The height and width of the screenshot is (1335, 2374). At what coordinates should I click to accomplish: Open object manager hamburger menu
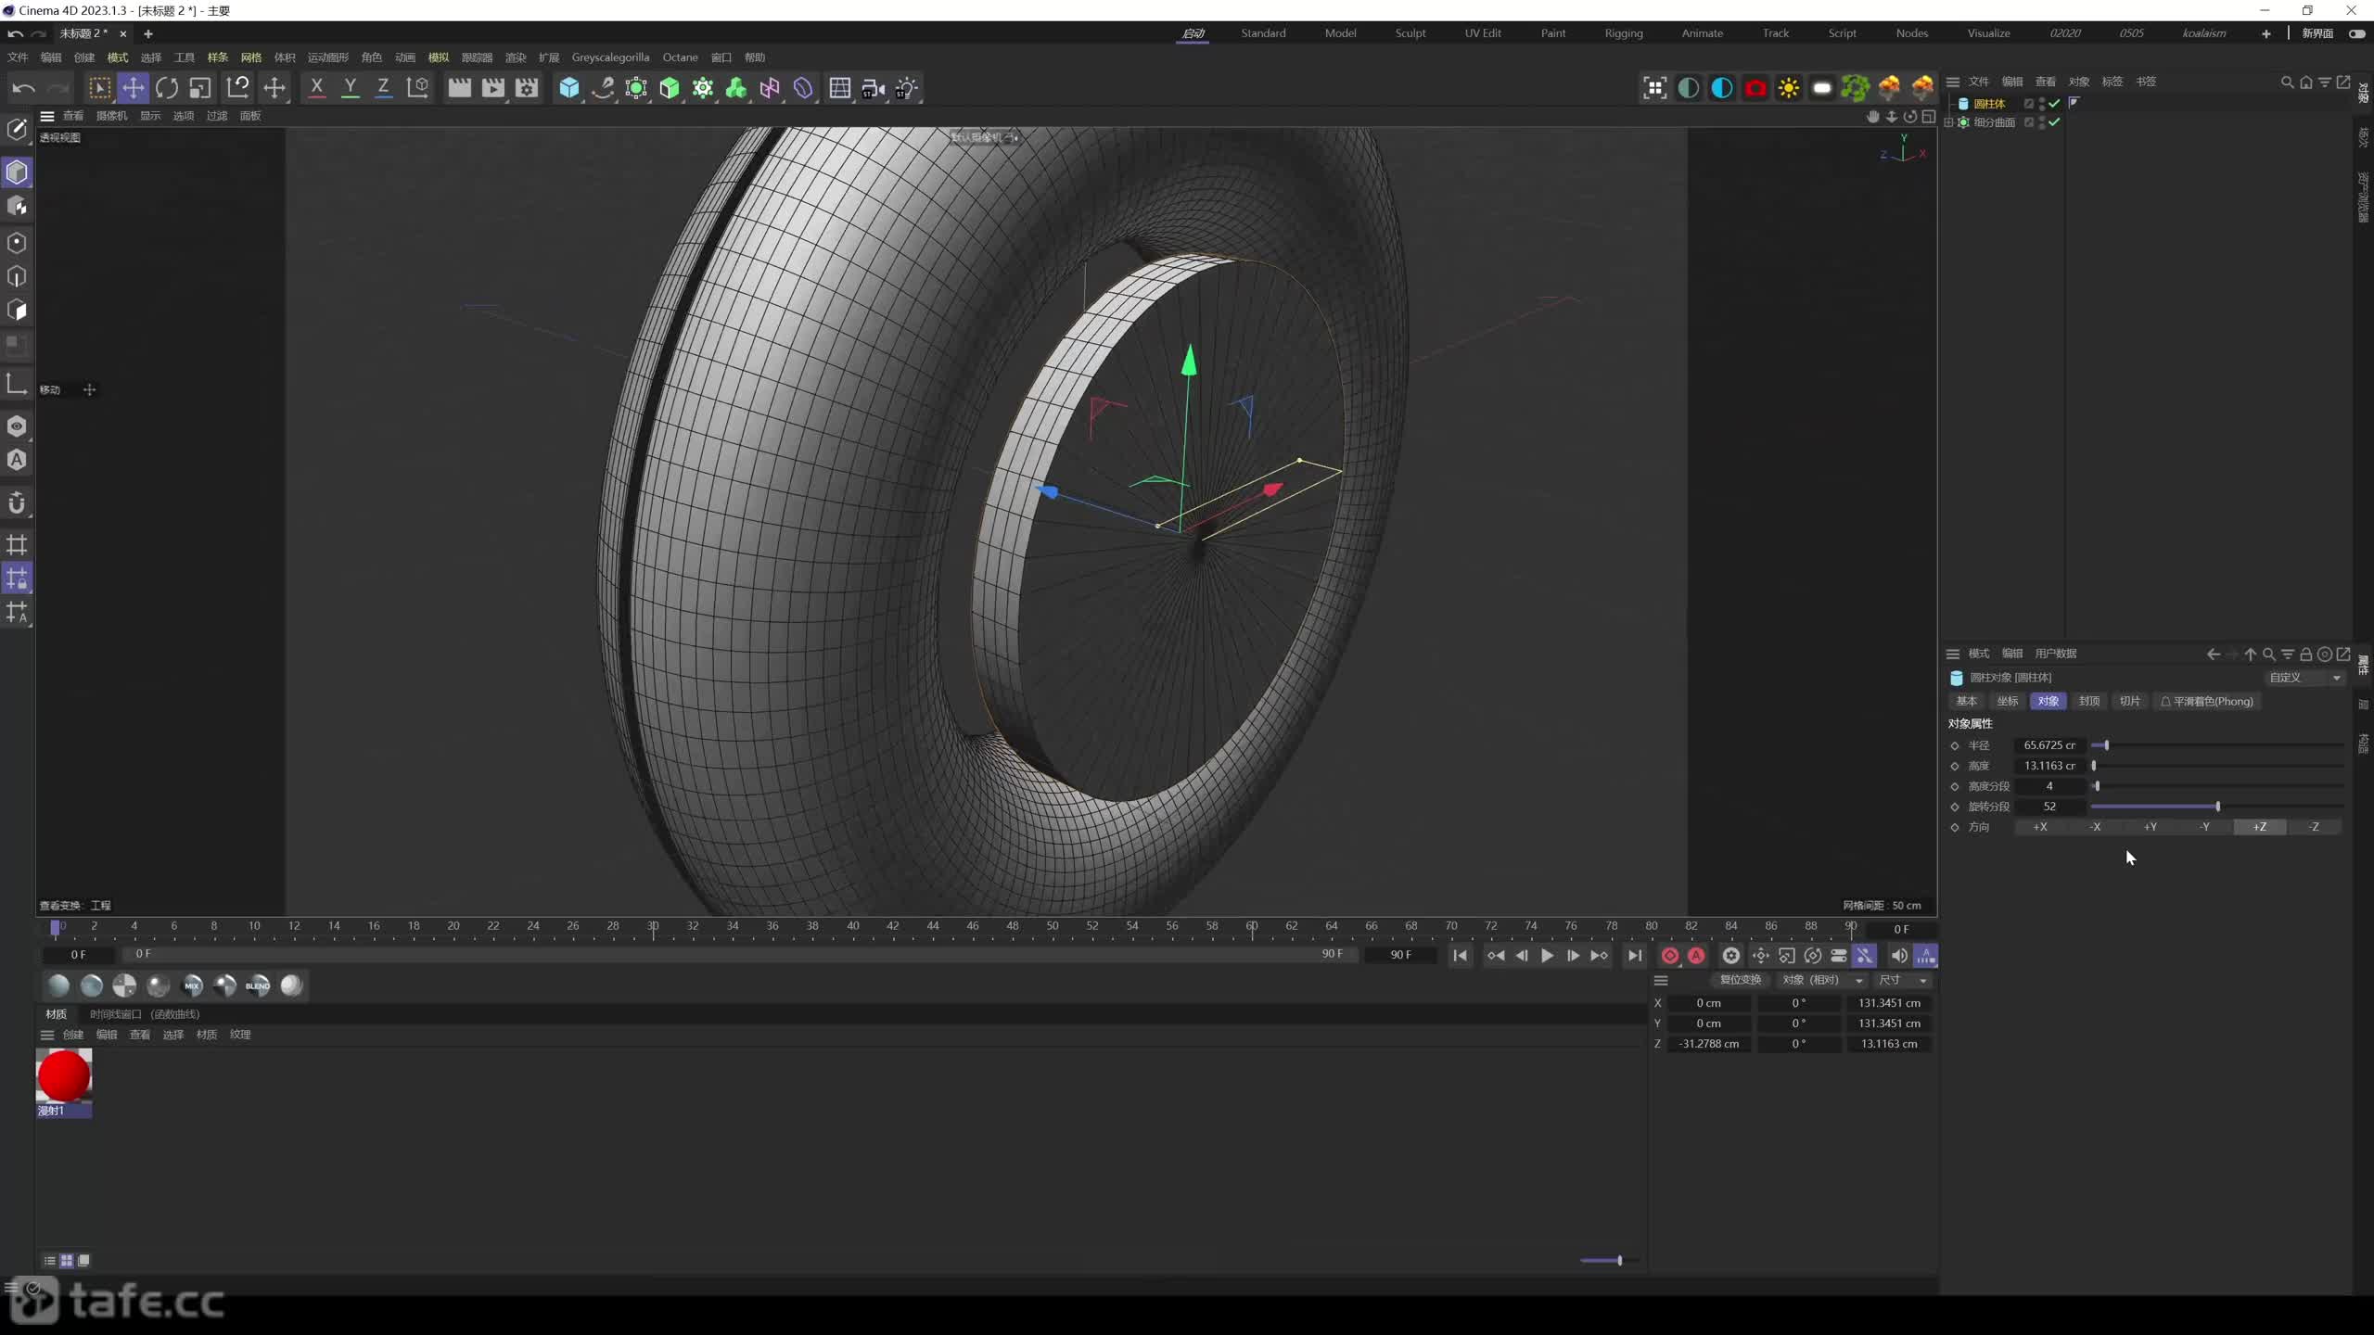point(1953,82)
